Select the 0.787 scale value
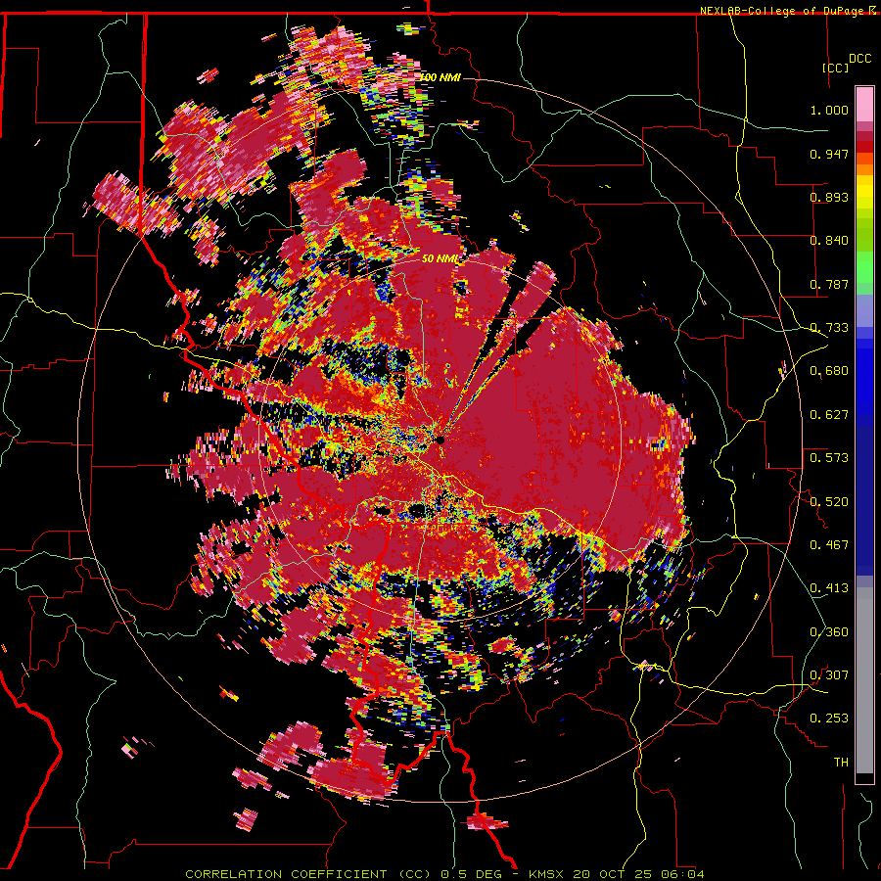The width and height of the screenshot is (881, 881). [829, 284]
